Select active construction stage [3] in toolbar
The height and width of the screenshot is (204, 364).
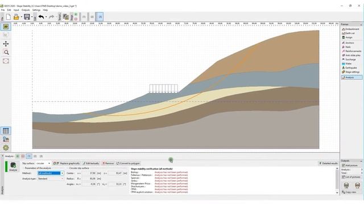coord(100,17)
